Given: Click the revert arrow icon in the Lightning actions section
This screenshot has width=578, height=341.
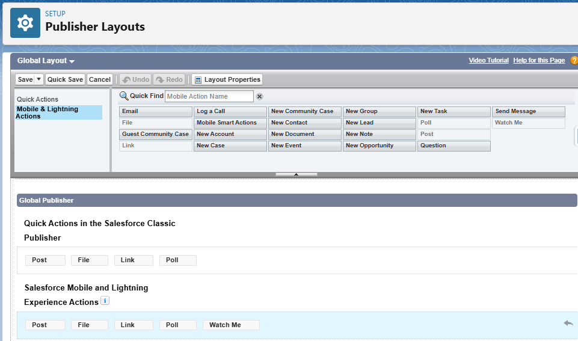Looking at the screenshot, I should 568,324.
